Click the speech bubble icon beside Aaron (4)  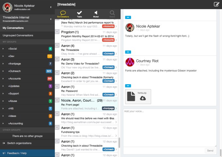point(57,46)
